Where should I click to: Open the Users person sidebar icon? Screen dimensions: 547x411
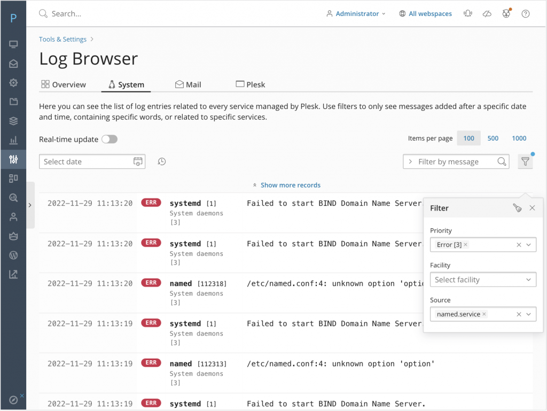tap(13, 217)
